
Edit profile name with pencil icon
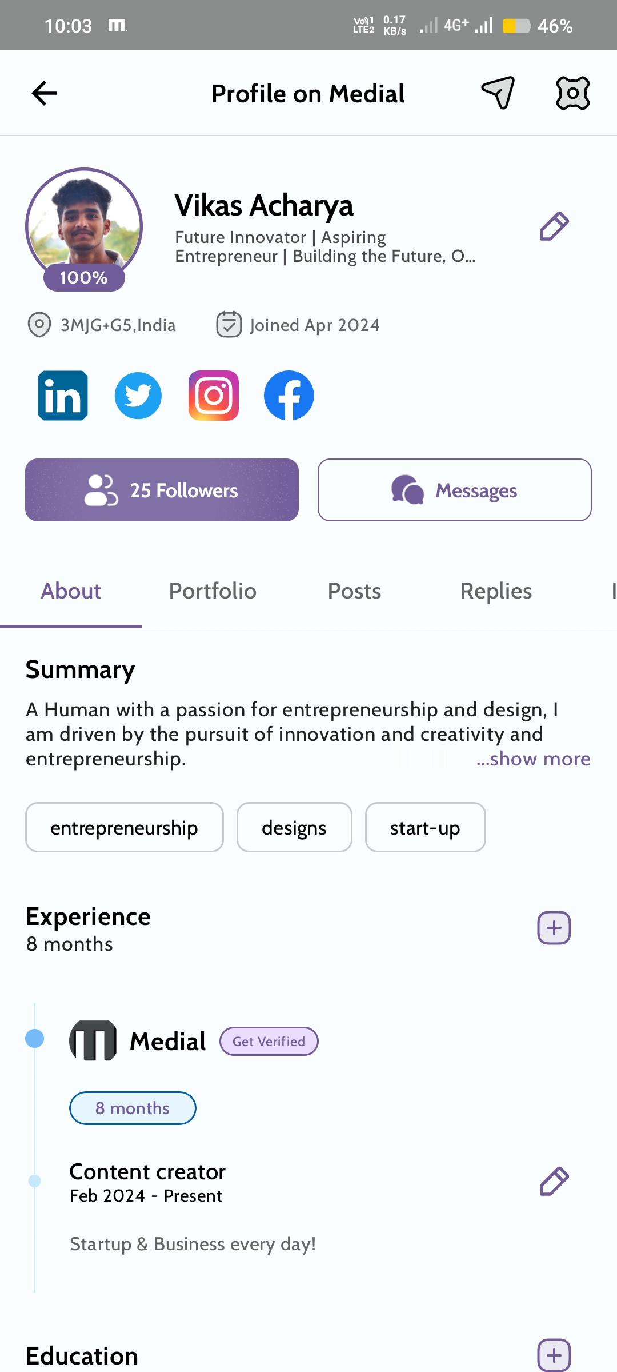tap(554, 226)
